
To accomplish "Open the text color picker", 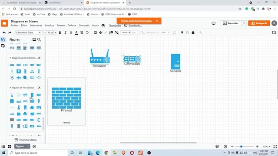I will pos(76,33).
